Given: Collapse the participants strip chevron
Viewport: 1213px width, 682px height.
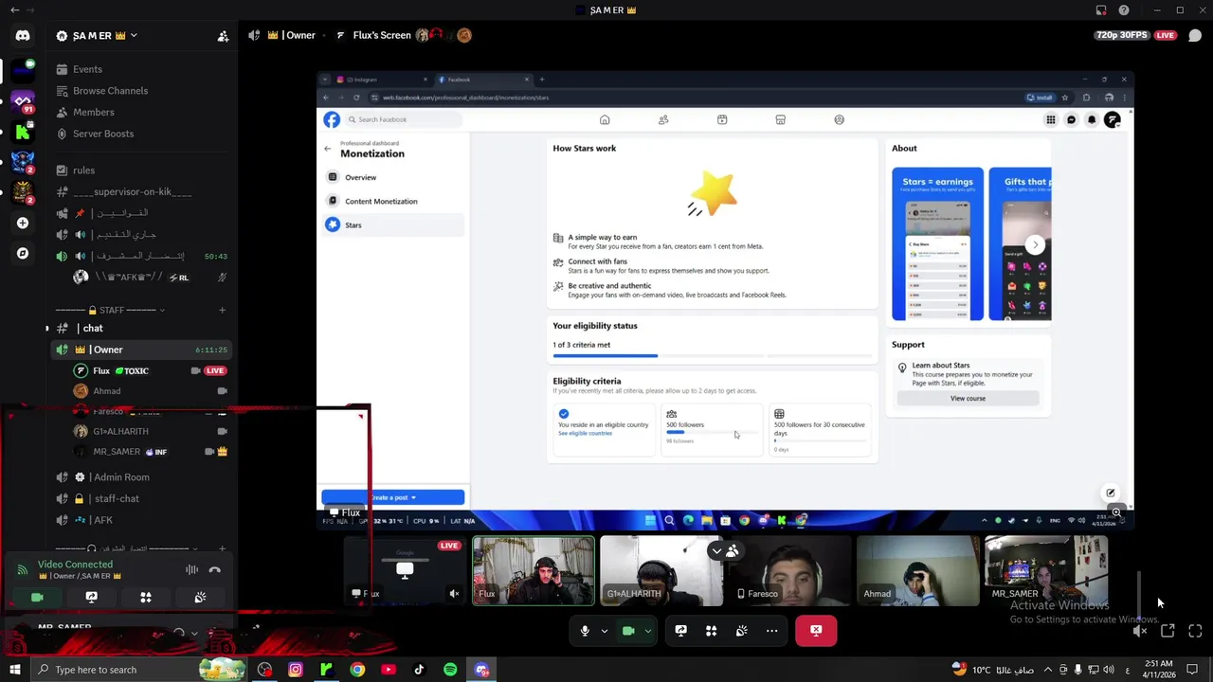Looking at the screenshot, I should (x=716, y=550).
